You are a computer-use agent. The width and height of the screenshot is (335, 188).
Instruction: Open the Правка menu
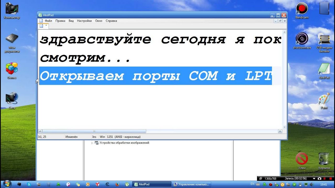coord(60,21)
